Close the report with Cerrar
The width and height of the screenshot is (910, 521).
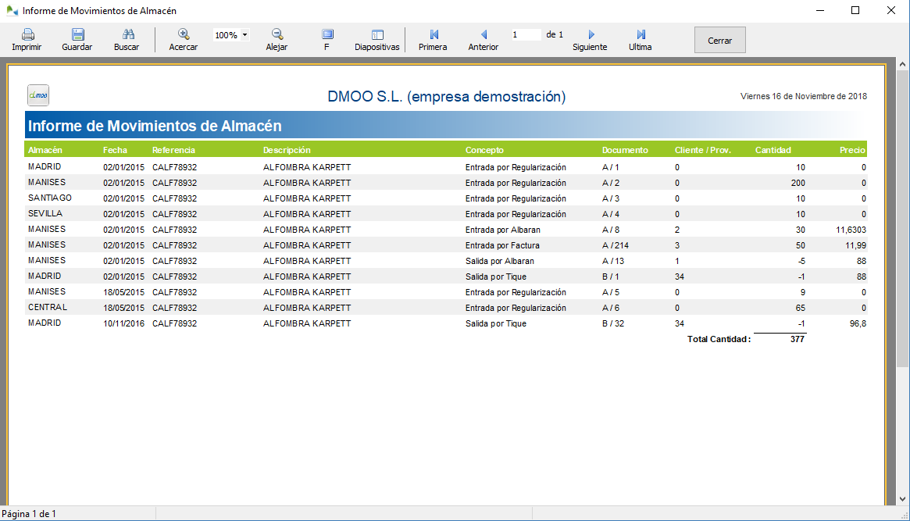click(719, 39)
